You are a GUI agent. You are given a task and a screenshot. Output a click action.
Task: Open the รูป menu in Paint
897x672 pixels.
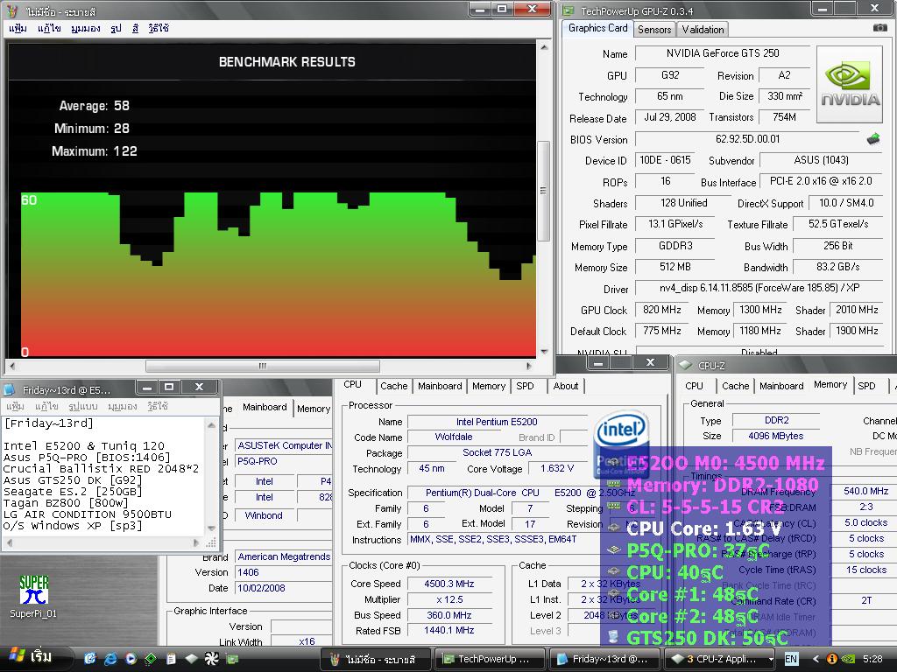click(x=117, y=28)
